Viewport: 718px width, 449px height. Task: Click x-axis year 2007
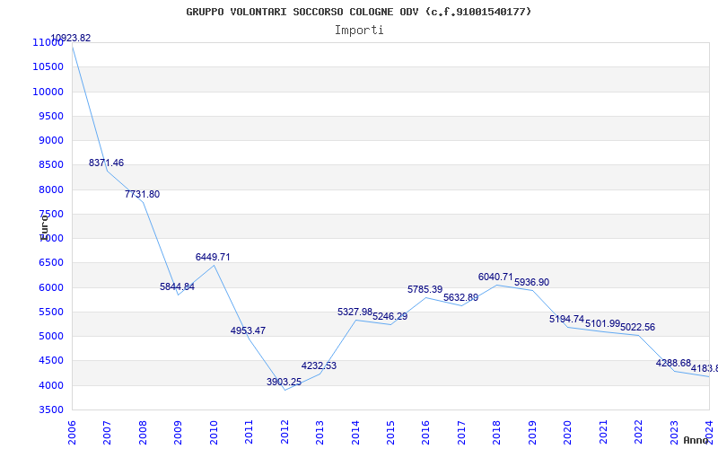click(107, 432)
